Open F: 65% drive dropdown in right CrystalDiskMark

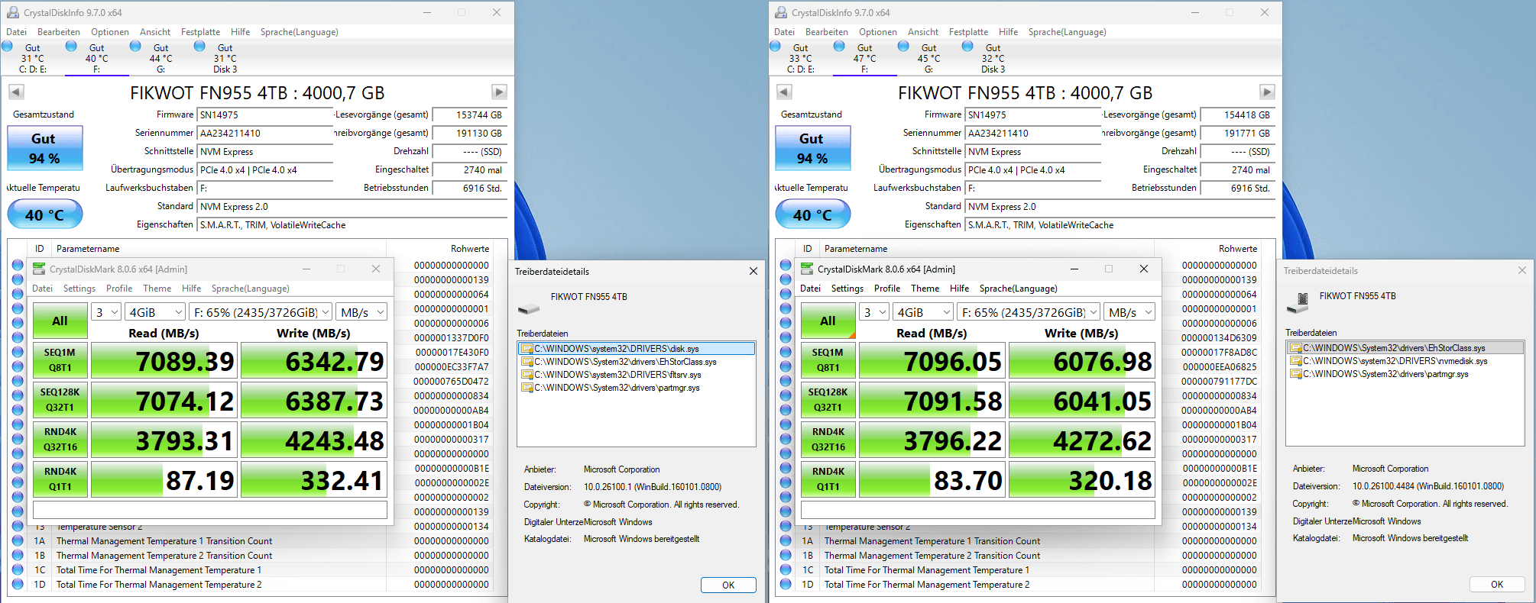click(x=1029, y=312)
